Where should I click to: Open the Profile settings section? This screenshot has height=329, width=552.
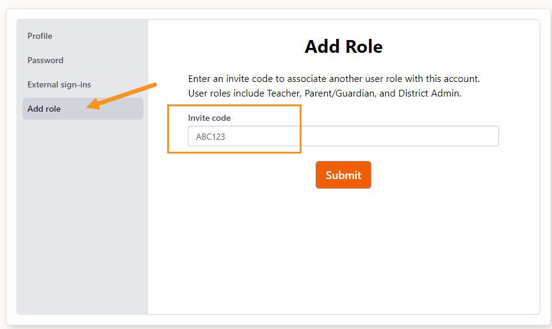pyautogui.click(x=40, y=36)
